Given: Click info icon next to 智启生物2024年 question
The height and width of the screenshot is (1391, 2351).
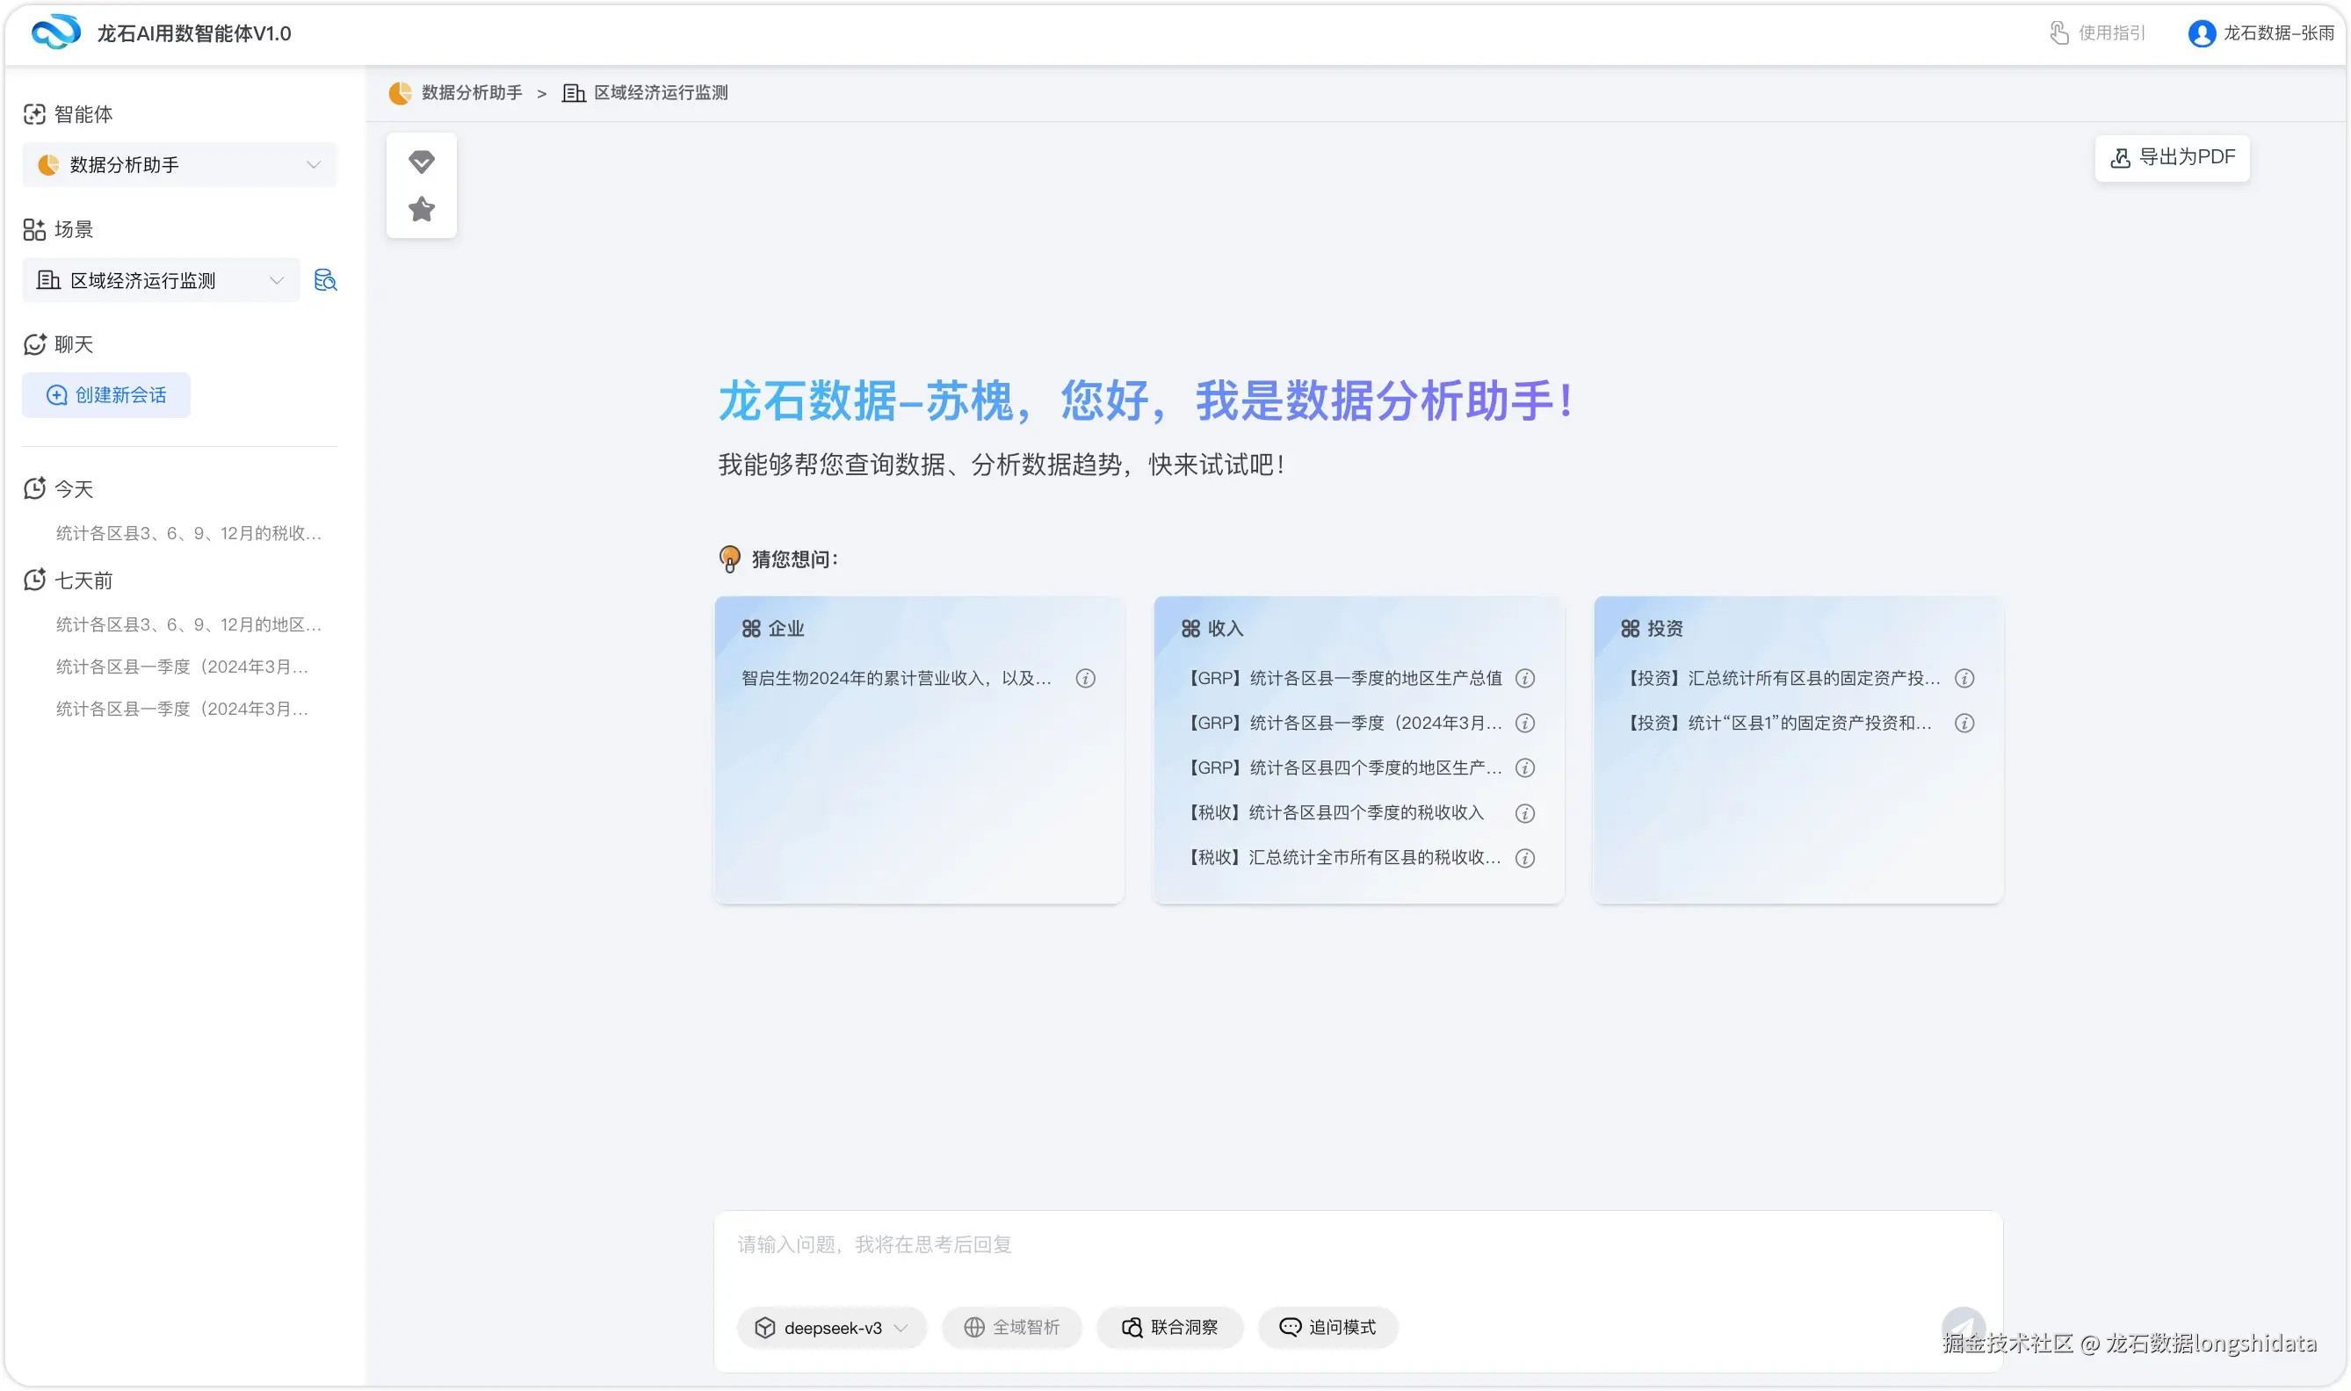Looking at the screenshot, I should [x=1085, y=679].
